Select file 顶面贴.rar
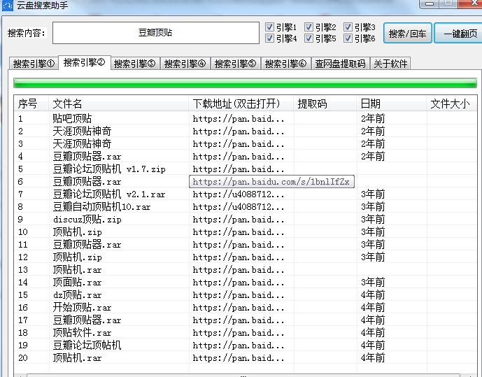The width and height of the screenshot is (482, 377). [x=77, y=283]
